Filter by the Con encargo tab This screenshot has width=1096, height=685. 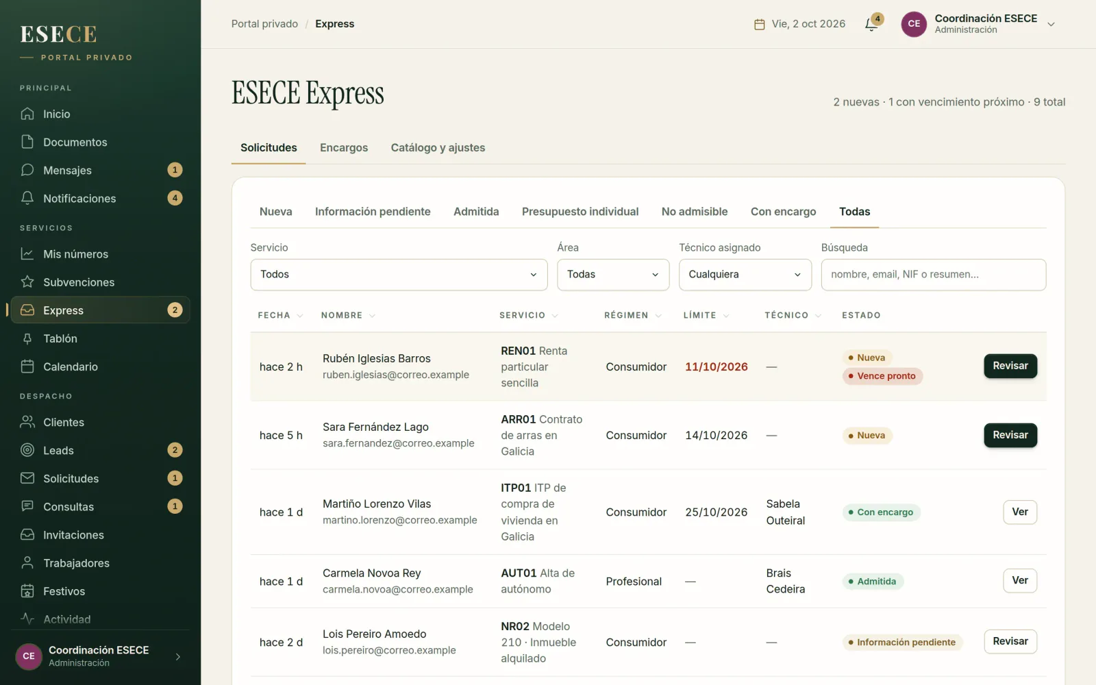[783, 212]
